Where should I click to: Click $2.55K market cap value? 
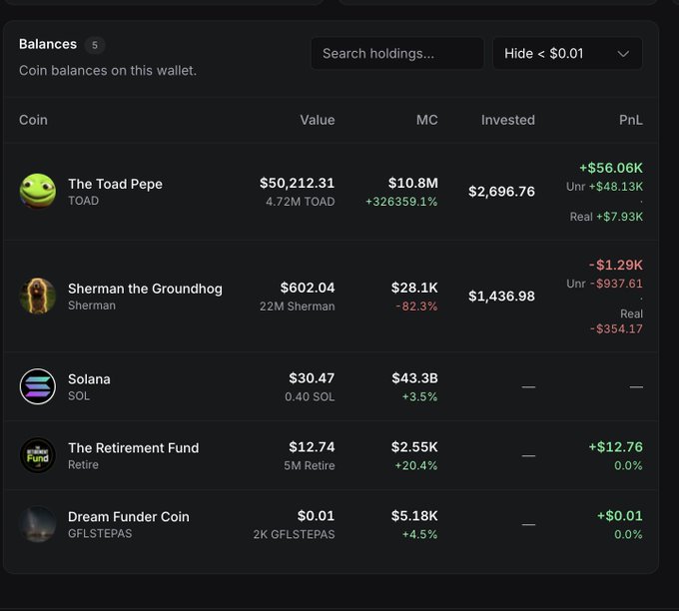point(414,447)
